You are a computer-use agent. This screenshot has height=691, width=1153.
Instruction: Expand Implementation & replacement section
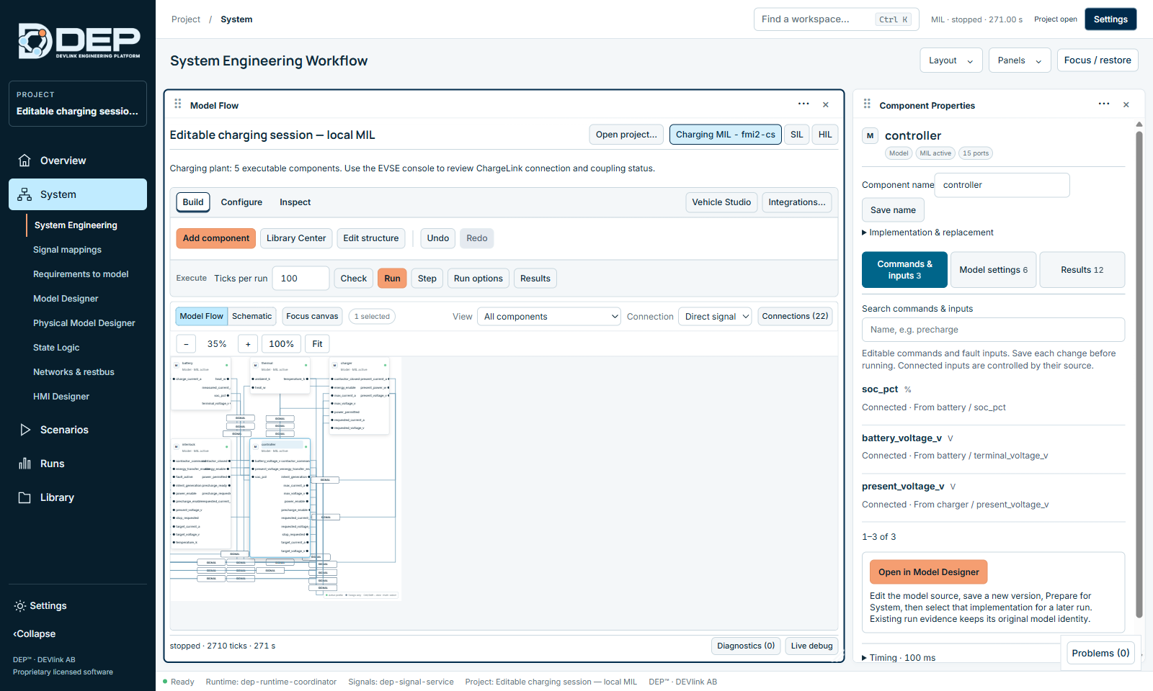pos(927,232)
